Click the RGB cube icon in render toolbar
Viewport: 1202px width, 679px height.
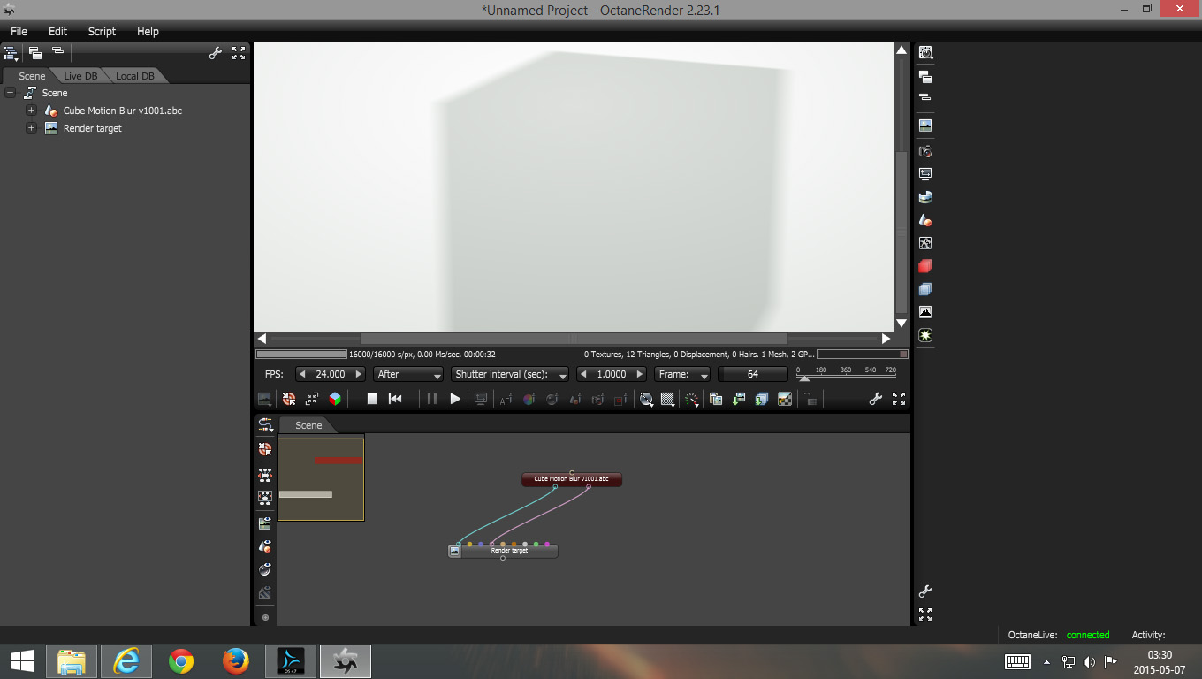pyautogui.click(x=335, y=399)
